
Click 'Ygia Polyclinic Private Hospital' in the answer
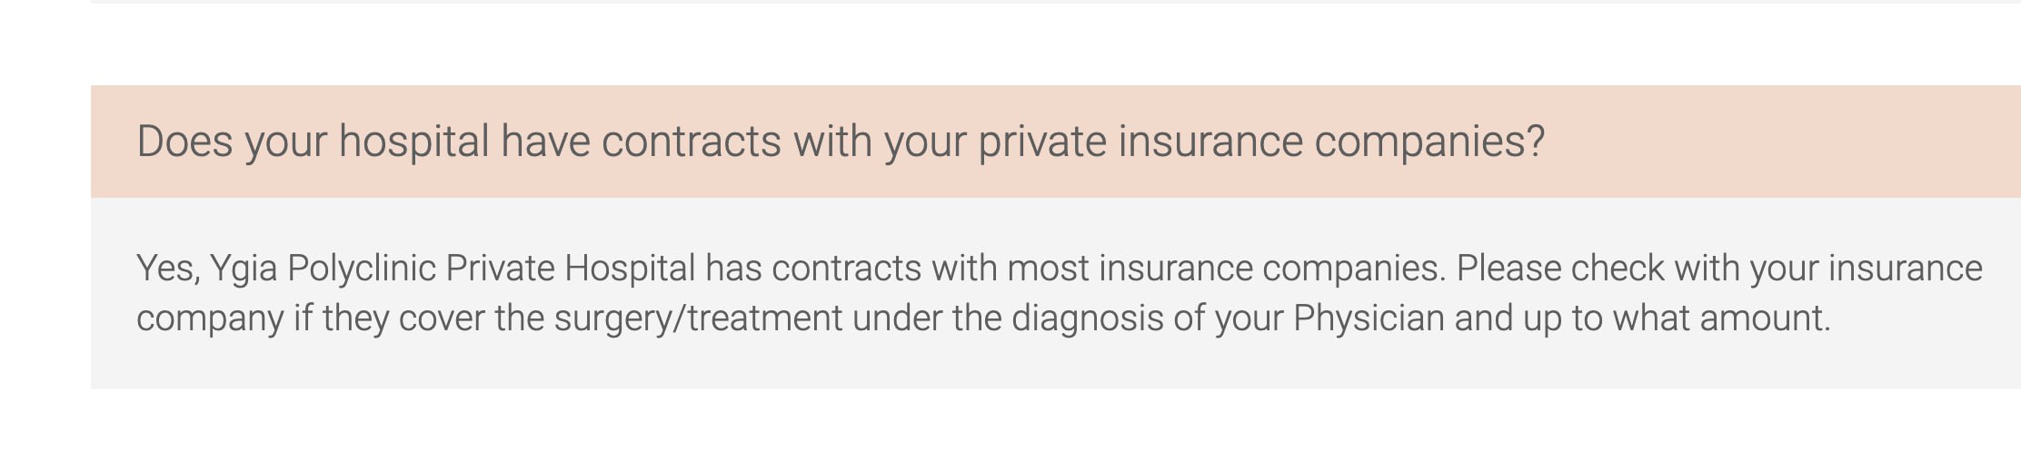(x=453, y=269)
